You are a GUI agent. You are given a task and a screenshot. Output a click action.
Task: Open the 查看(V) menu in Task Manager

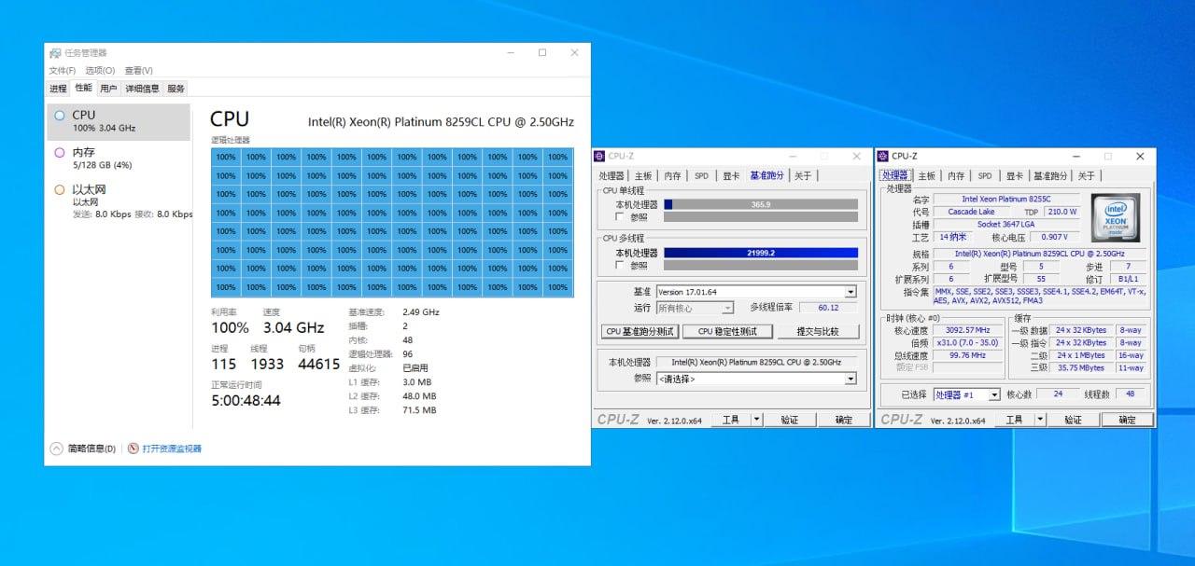[139, 70]
